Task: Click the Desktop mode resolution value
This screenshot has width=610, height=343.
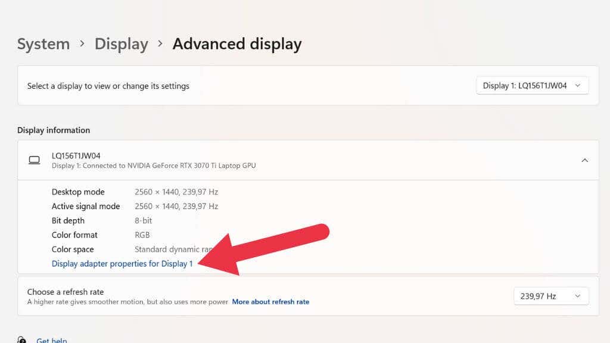Action: (x=176, y=192)
